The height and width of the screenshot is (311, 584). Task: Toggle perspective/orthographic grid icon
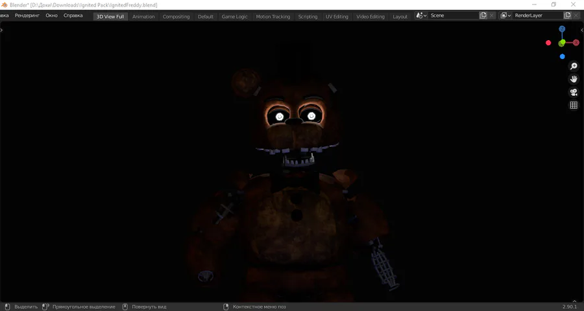[574, 105]
